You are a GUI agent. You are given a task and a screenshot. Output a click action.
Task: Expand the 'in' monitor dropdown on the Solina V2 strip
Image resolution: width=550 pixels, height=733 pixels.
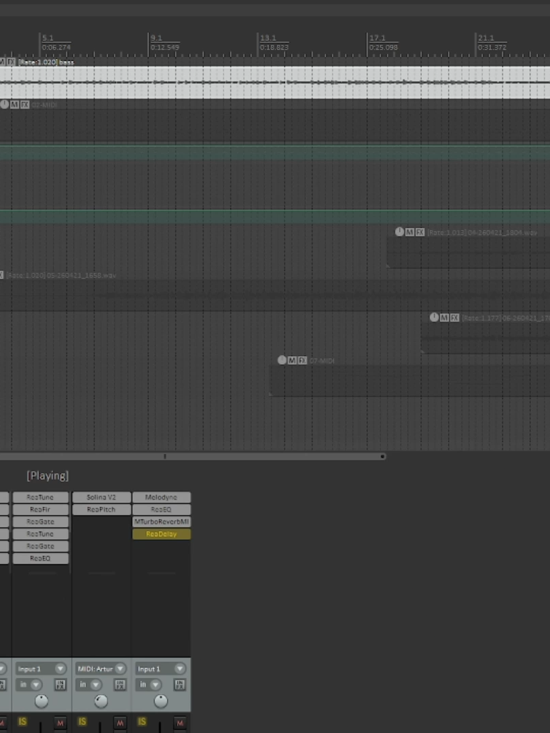90,685
